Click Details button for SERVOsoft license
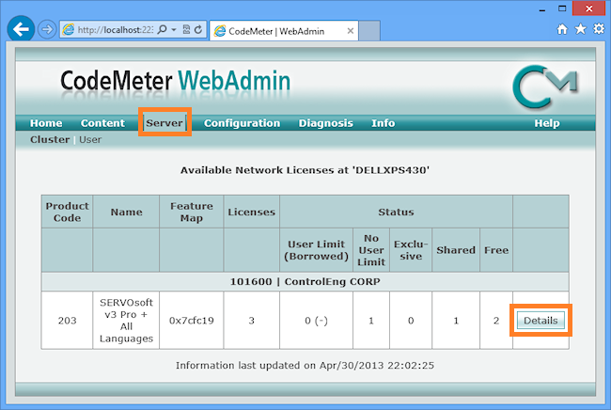This screenshot has height=410, width=611. coord(540,321)
